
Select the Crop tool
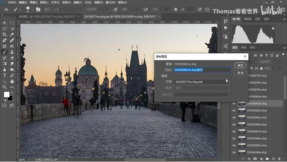(4, 34)
